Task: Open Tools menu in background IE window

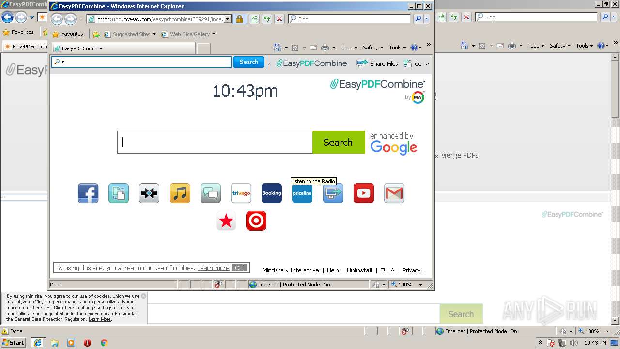Action: point(585,46)
